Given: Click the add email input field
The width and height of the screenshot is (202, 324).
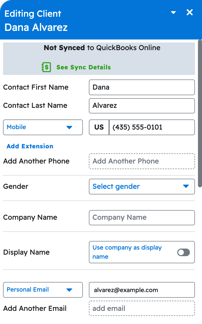Looking at the screenshot, I should point(142,308).
